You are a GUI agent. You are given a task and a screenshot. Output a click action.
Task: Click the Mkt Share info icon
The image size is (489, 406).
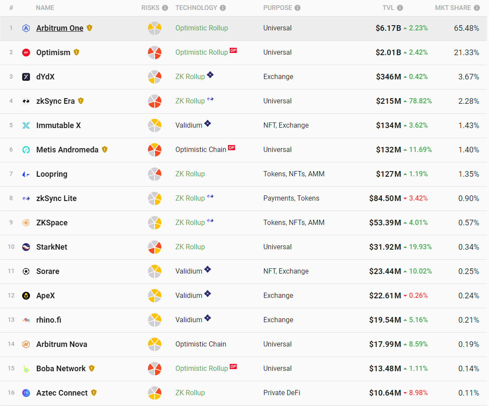(477, 8)
